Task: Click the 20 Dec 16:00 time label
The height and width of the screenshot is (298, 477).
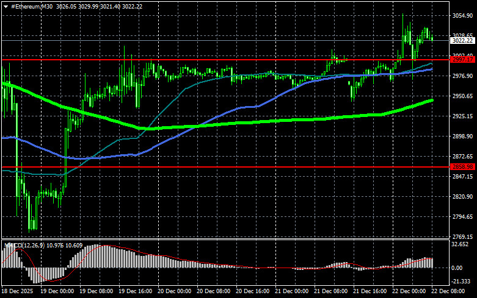Action: coord(252,291)
